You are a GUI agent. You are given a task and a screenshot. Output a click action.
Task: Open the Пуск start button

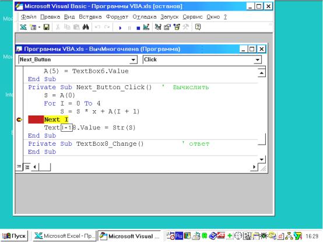click(x=14, y=236)
